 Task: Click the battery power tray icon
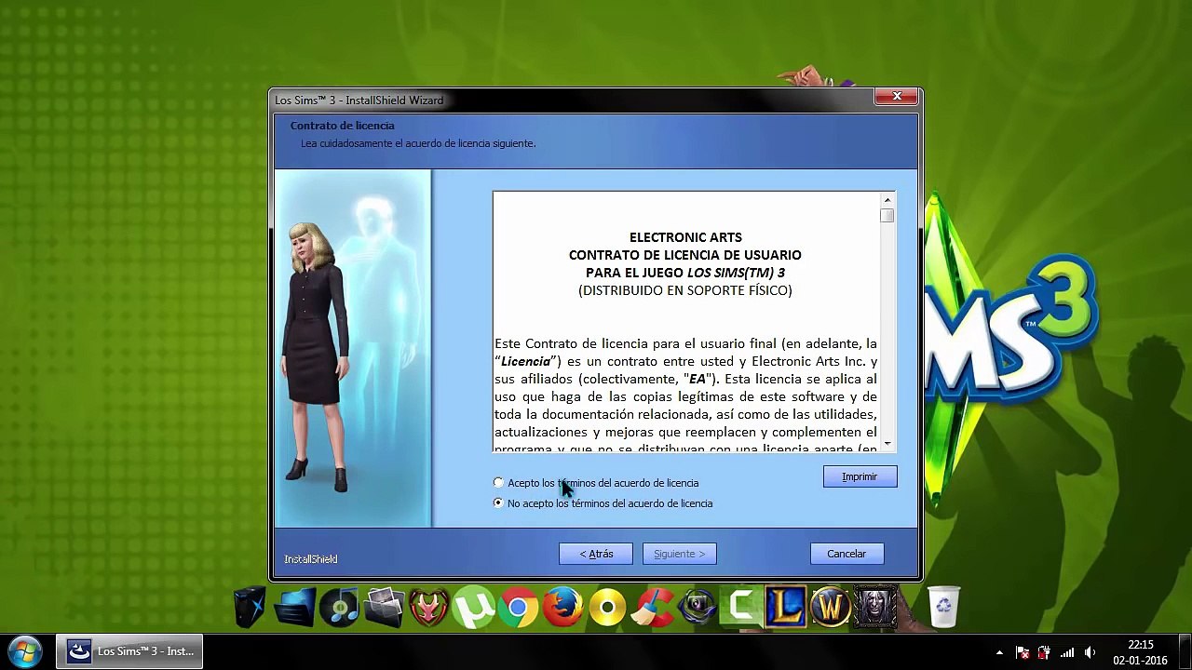pyautogui.click(x=1045, y=652)
